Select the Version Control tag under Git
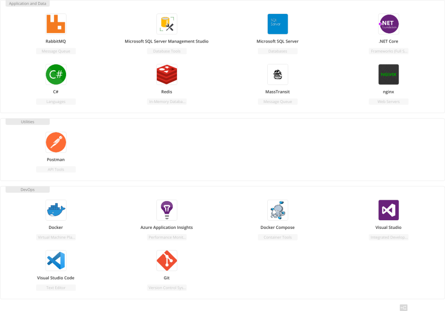Image resolution: width=445 pixels, height=311 pixels. tap(167, 287)
